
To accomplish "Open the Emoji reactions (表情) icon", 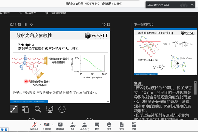I will 109,126.
